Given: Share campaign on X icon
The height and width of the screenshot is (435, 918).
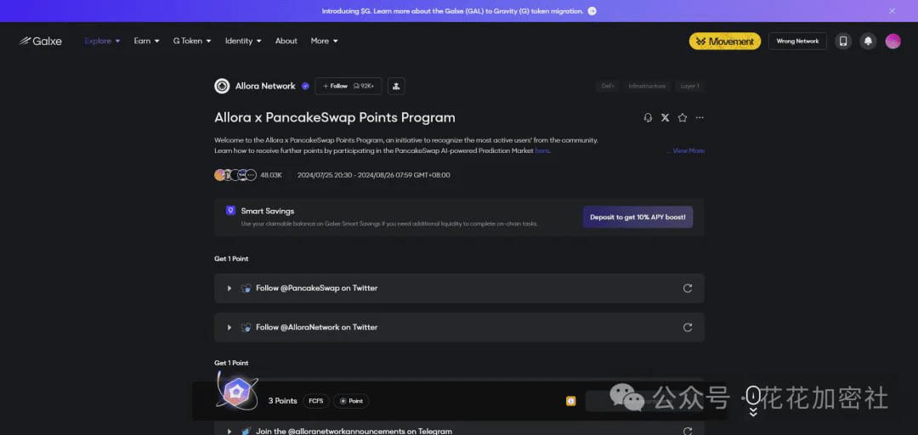Looking at the screenshot, I should (x=665, y=118).
